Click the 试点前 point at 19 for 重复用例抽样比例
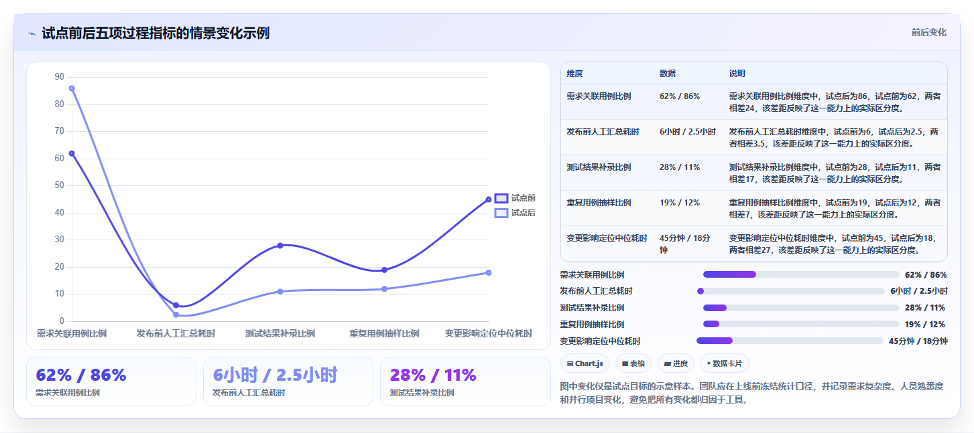 [x=384, y=270]
